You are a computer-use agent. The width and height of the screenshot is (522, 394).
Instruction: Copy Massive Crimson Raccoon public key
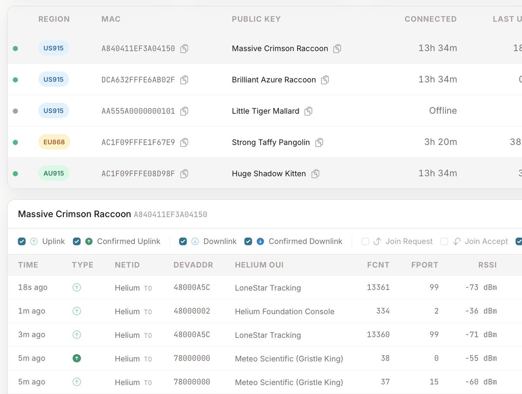[337, 49]
